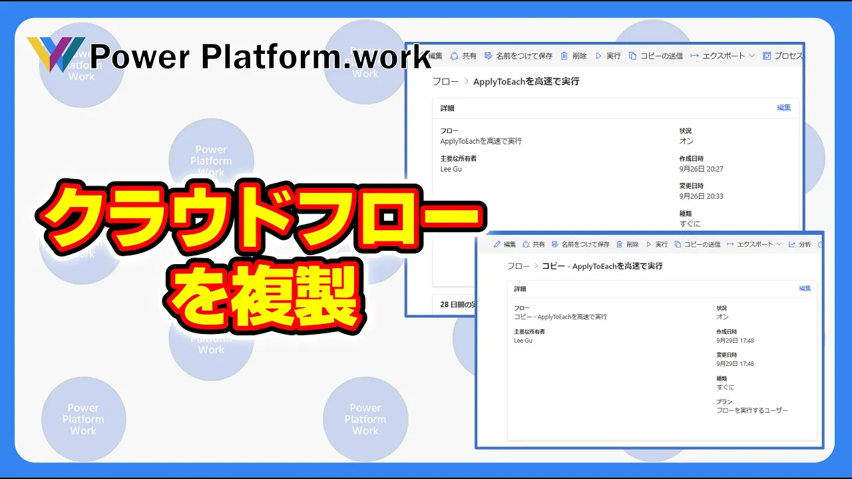
Task: Click 編集 link in original flow's 詳細 card
Action: [x=784, y=107]
